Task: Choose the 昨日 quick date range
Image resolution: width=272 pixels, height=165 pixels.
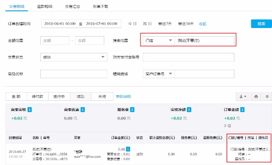Action: [147, 24]
